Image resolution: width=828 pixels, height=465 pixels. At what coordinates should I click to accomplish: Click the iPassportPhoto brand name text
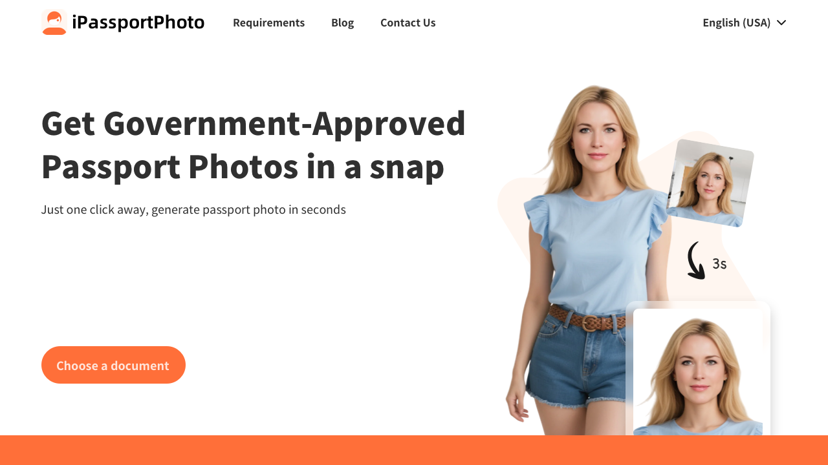(x=138, y=23)
